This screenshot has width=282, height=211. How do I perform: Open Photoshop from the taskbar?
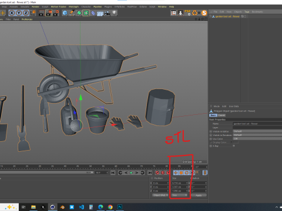(x=120, y=207)
